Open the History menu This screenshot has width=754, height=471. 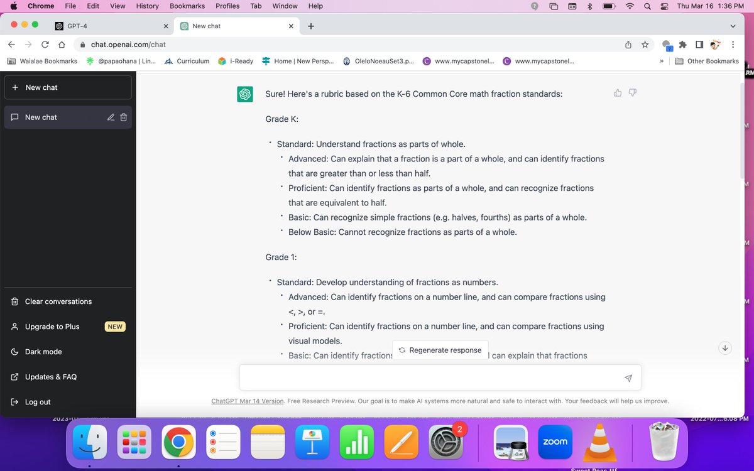[148, 6]
